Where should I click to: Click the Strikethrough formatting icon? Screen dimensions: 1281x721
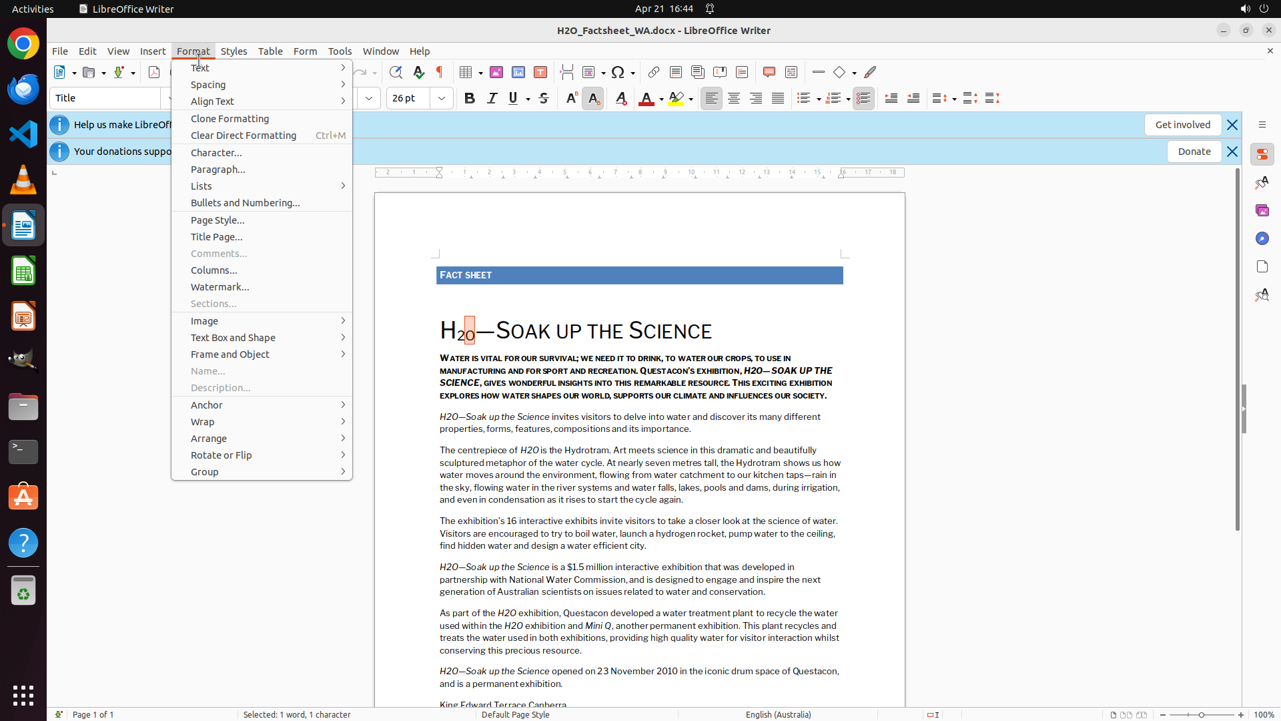pos(544,98)
